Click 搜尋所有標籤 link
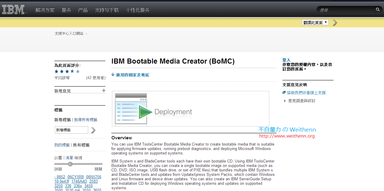Viewport: 384px width, 191px height. 86,120
